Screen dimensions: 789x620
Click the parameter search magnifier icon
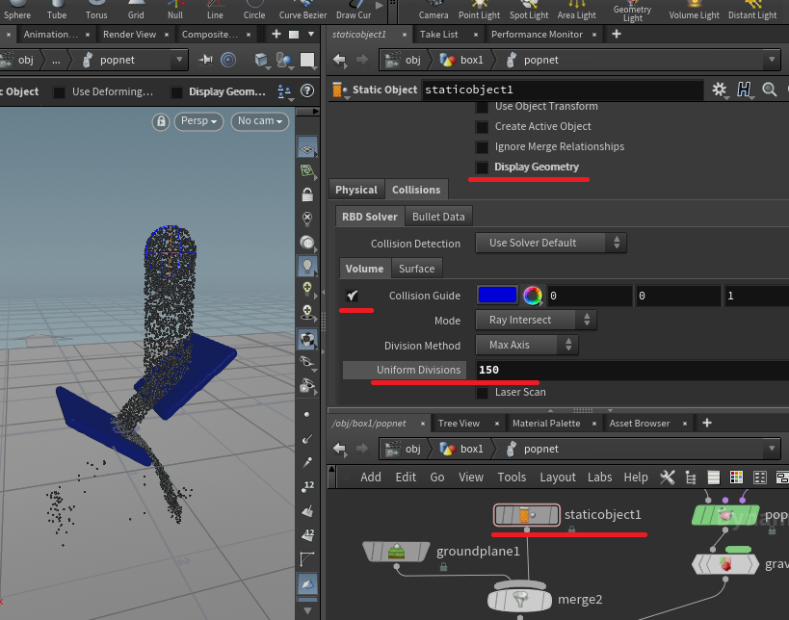(x=770, y=90)
